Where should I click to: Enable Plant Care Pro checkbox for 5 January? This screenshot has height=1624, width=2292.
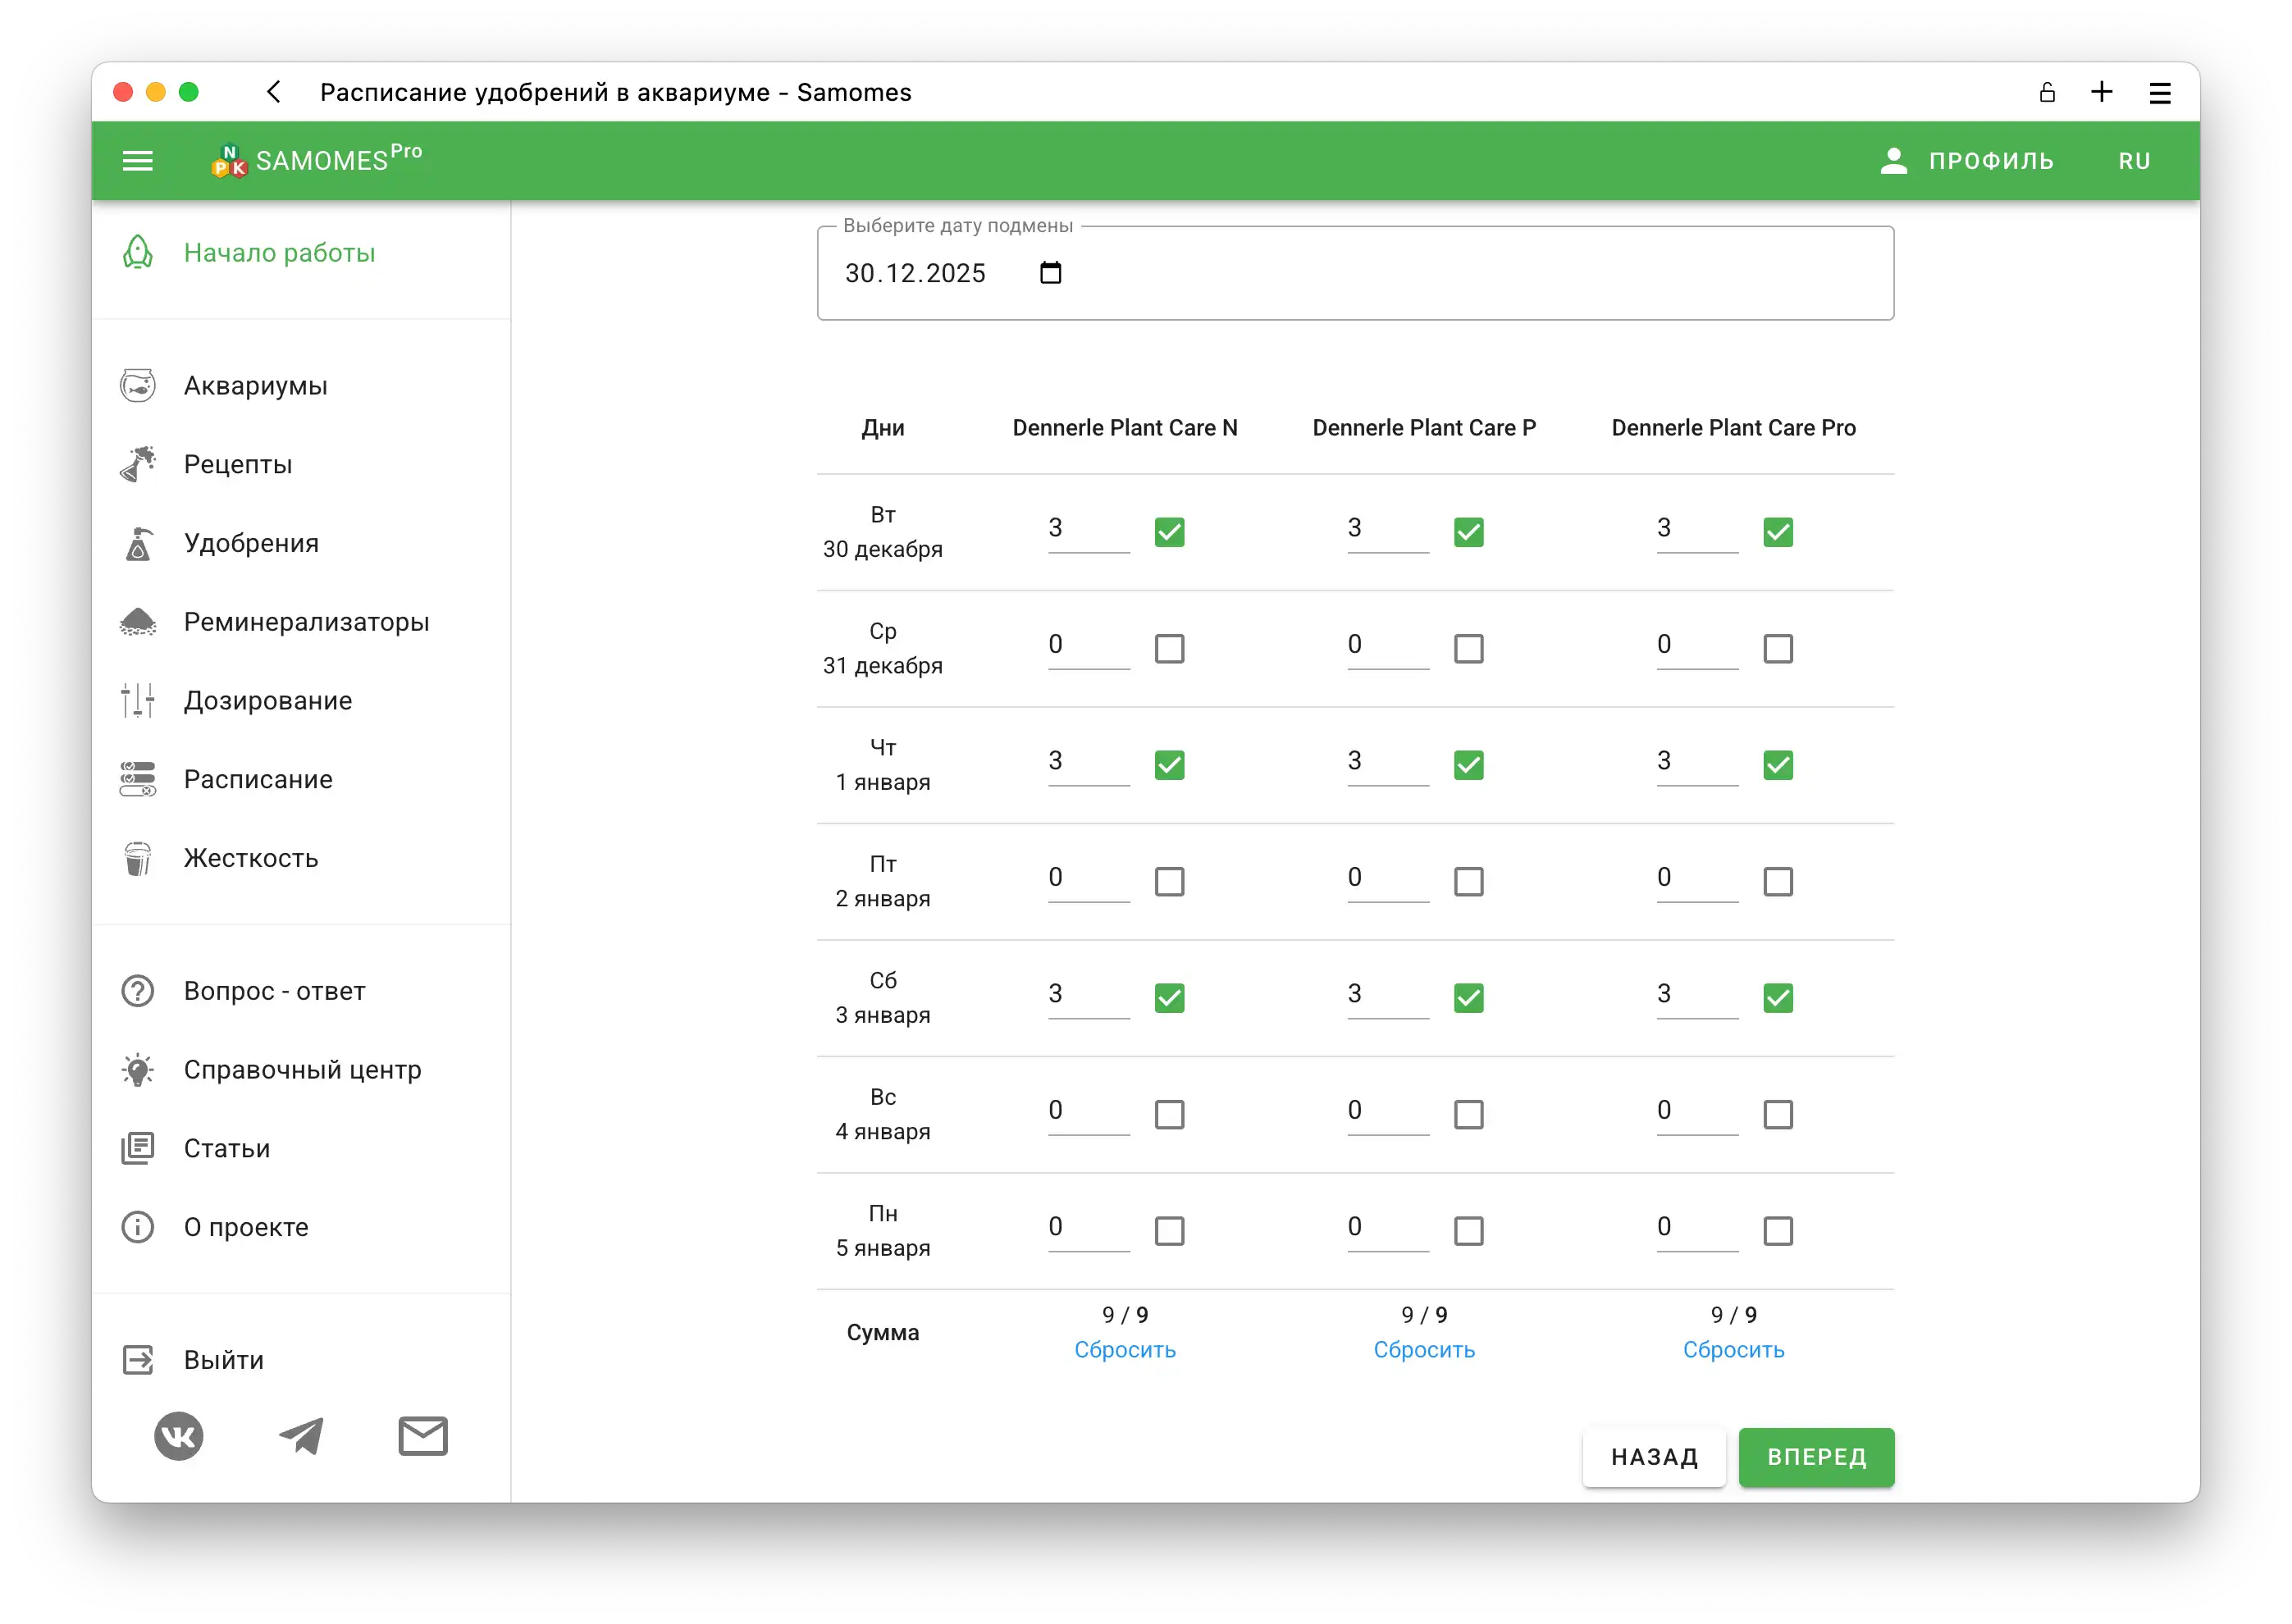tap(1777, 1231)
